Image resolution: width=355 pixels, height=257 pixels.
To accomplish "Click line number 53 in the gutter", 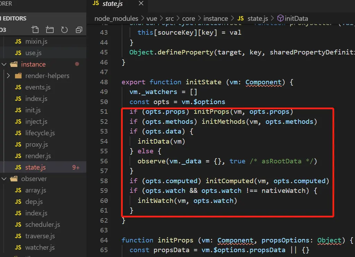I will (x=104, y=131).
